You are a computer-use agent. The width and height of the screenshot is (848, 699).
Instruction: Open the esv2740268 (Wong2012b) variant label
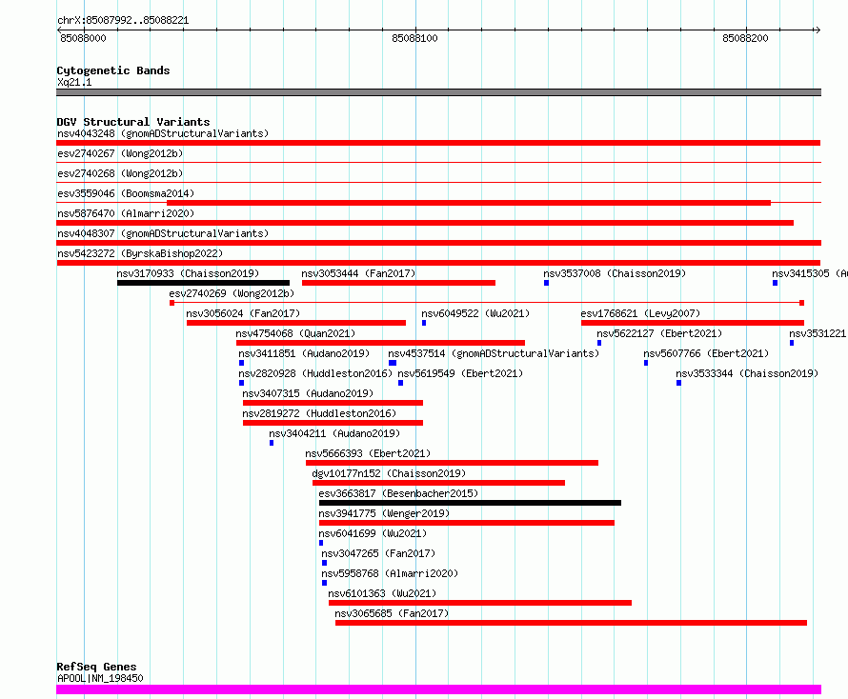[120, 173]
